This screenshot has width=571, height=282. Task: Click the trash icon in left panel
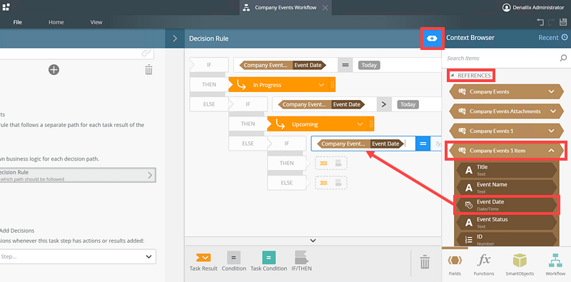pyautogui.click(x=148, y=69)
